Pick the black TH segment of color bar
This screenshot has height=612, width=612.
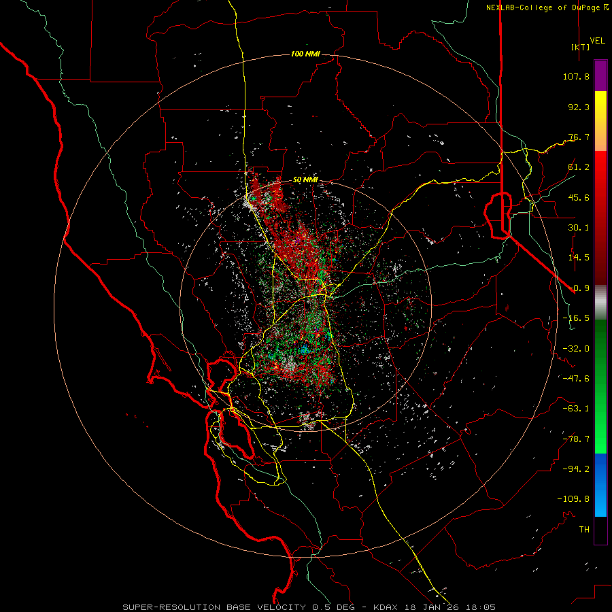pos(600,530)
